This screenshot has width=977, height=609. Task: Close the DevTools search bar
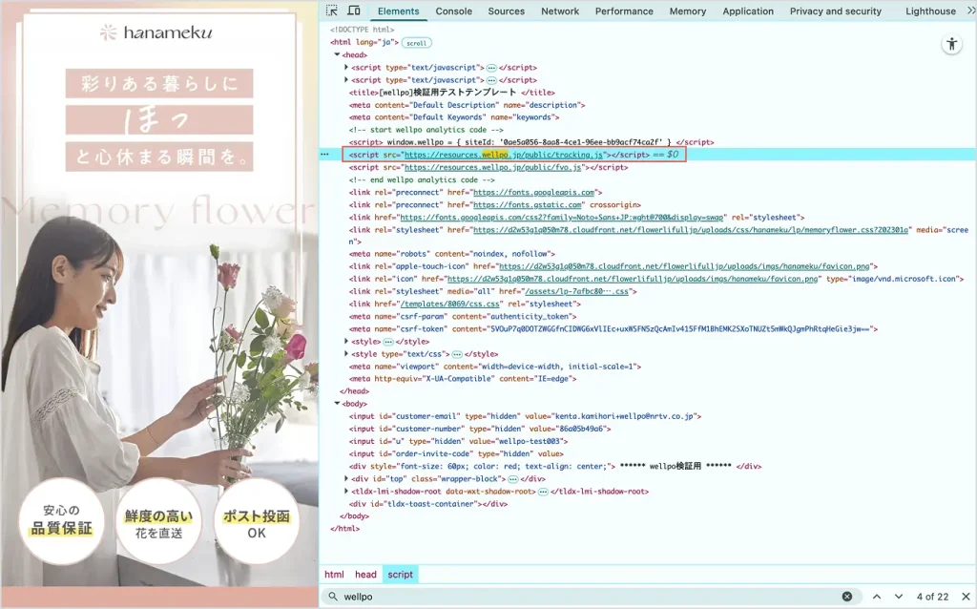[965, 597]
